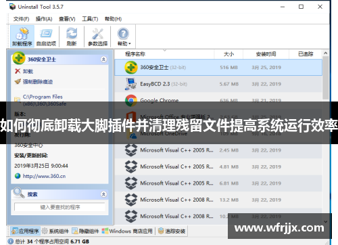The height and width of the screenshot is (245, 338).
Task: Click the EasyBCD 2.3 computer icon
Action: click(131, 84)
